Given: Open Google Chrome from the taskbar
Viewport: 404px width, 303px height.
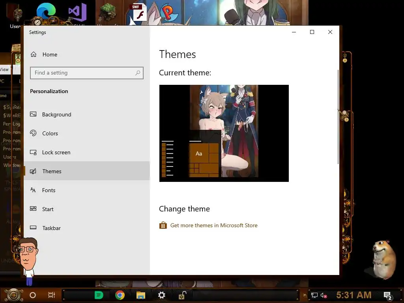Looking at the screenshot, I should [x=120, y=295].
